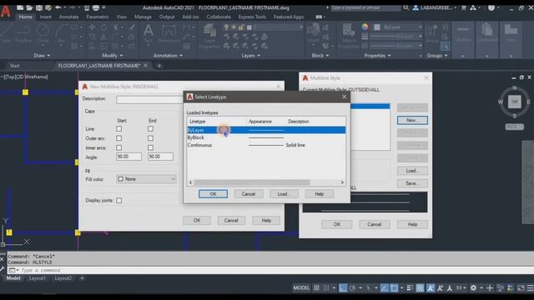Select the ByBlock linetype row
Image resolution: width=534 pixels, height=300 pixels.
(x=266, y=137)
